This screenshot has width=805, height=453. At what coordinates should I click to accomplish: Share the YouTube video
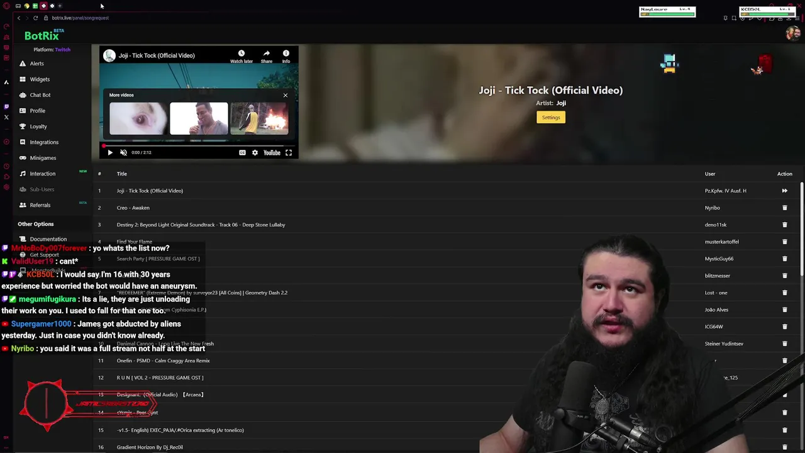tap(267, 57)
